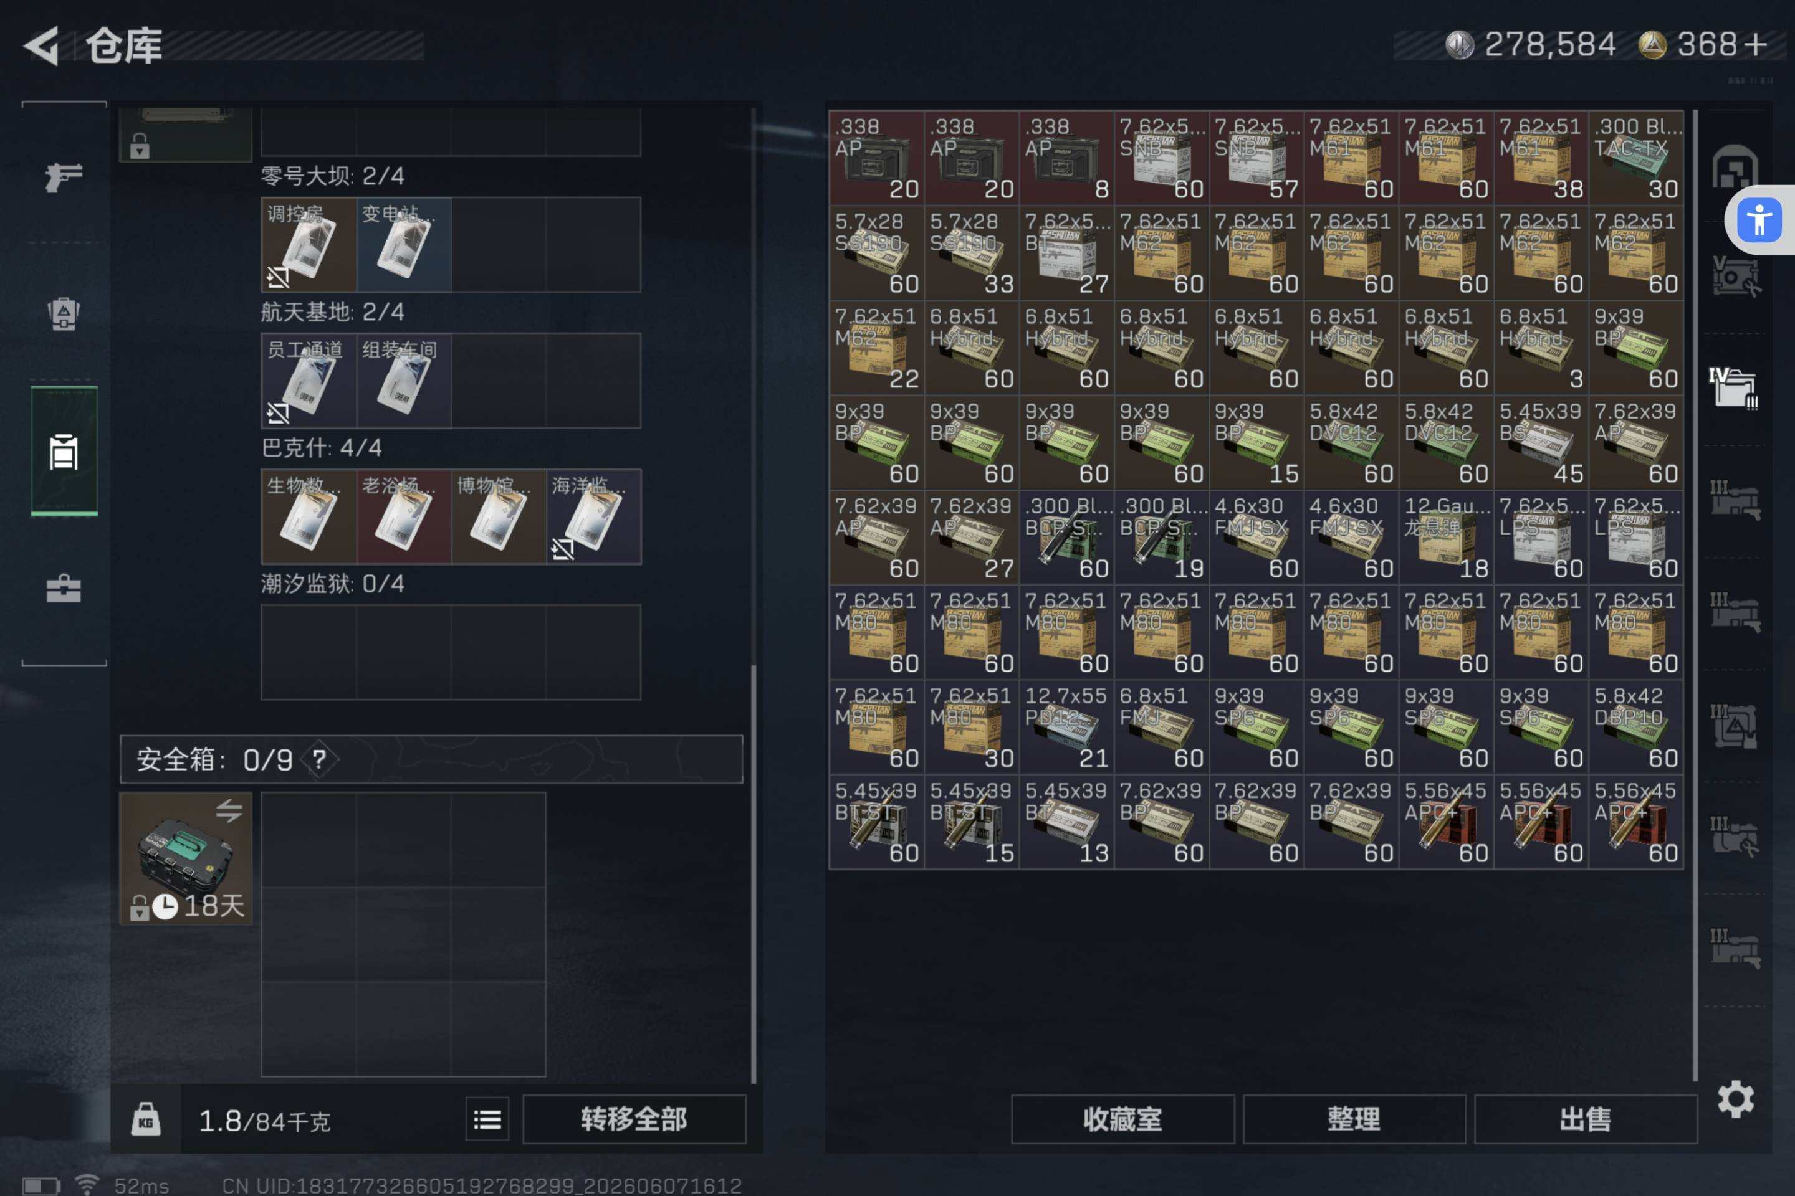Select the 7.62x51 M61 stack of 38

point(1541,158)
